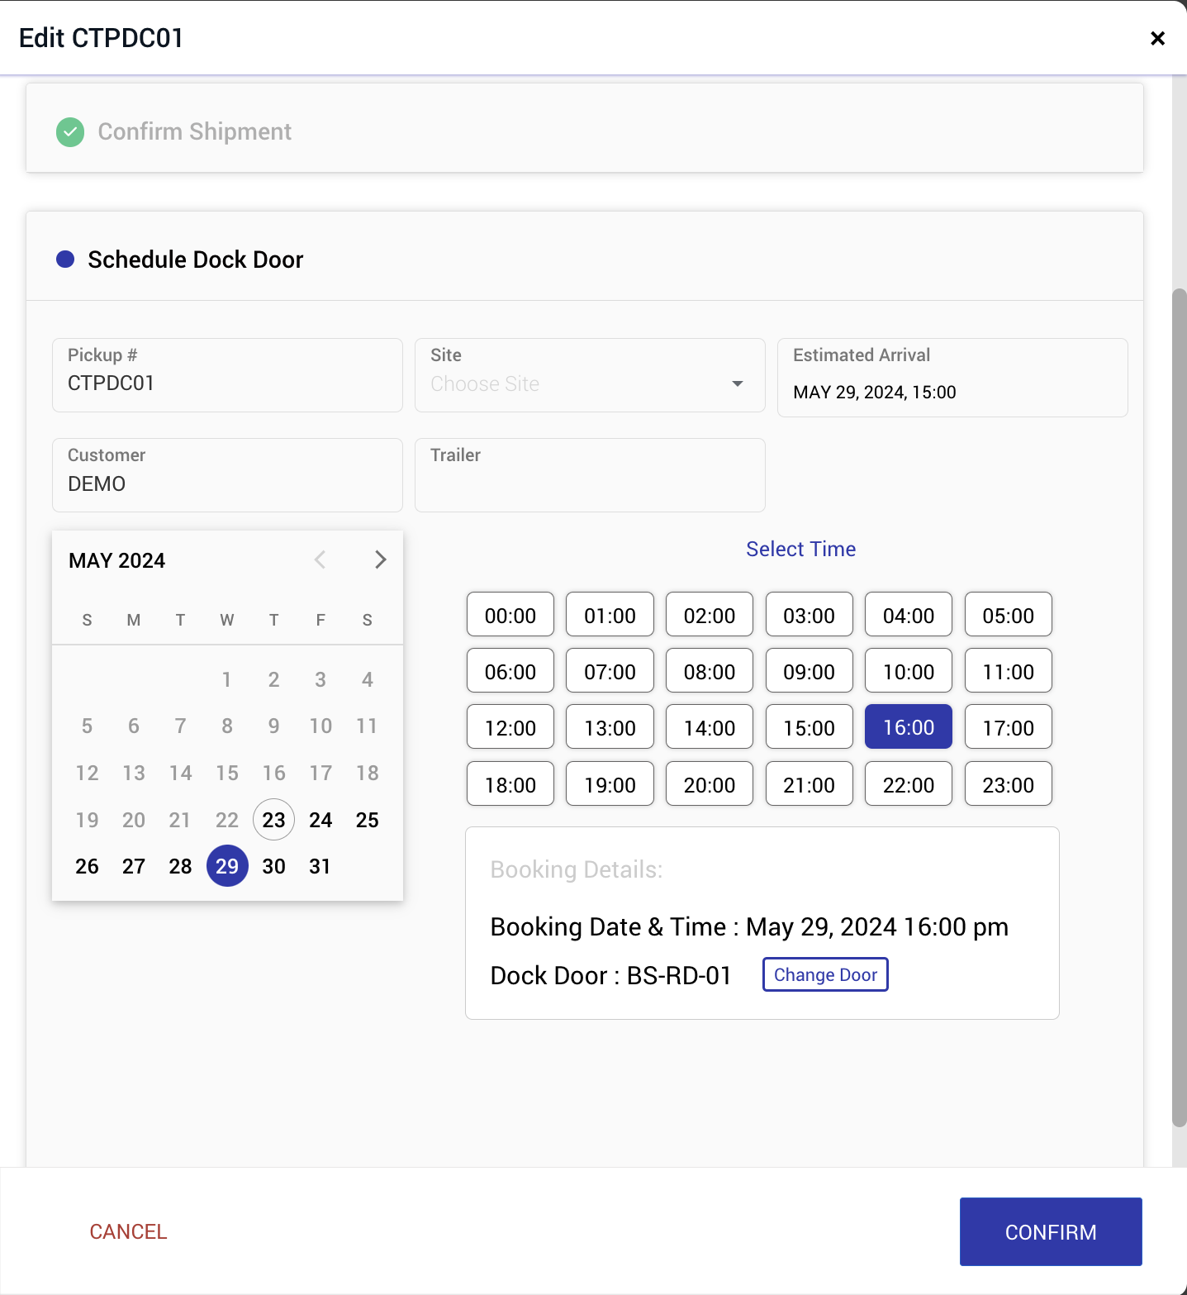Go to previous month in calendar

[320, 559]
